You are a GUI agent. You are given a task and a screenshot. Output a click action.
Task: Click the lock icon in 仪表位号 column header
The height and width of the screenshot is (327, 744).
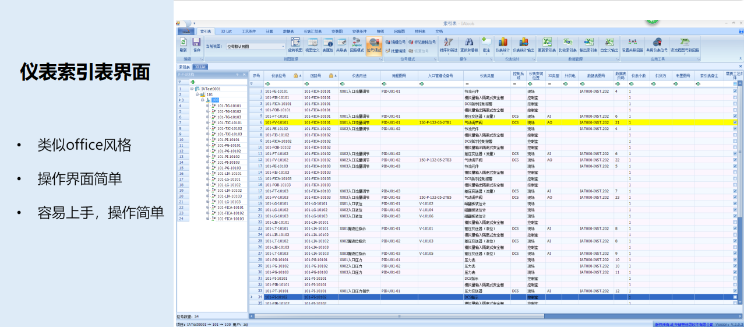(x=296, y=76)
